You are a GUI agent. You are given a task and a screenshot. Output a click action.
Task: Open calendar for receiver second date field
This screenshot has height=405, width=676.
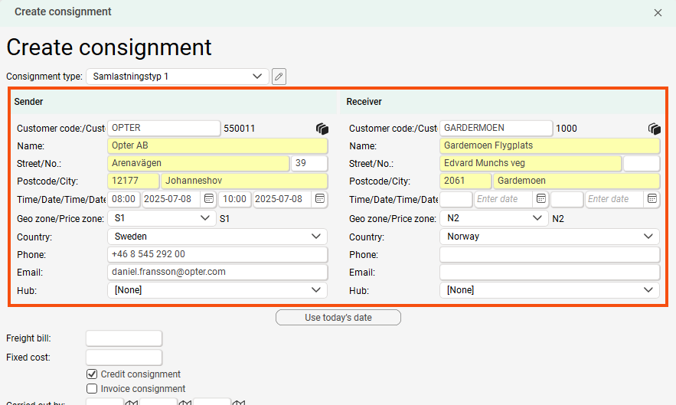(652, 199)
